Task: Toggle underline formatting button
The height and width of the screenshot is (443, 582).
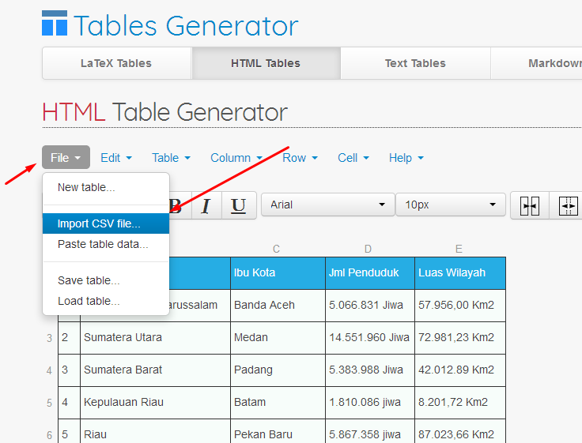Action: click(239, 205)
